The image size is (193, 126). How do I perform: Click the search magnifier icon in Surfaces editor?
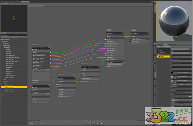191,49
